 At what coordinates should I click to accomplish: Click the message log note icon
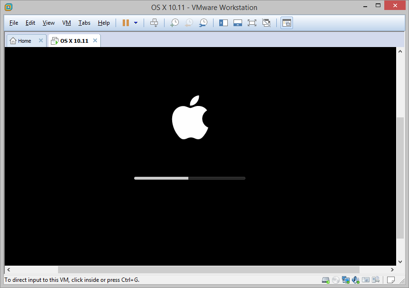[x=391, y=280]
